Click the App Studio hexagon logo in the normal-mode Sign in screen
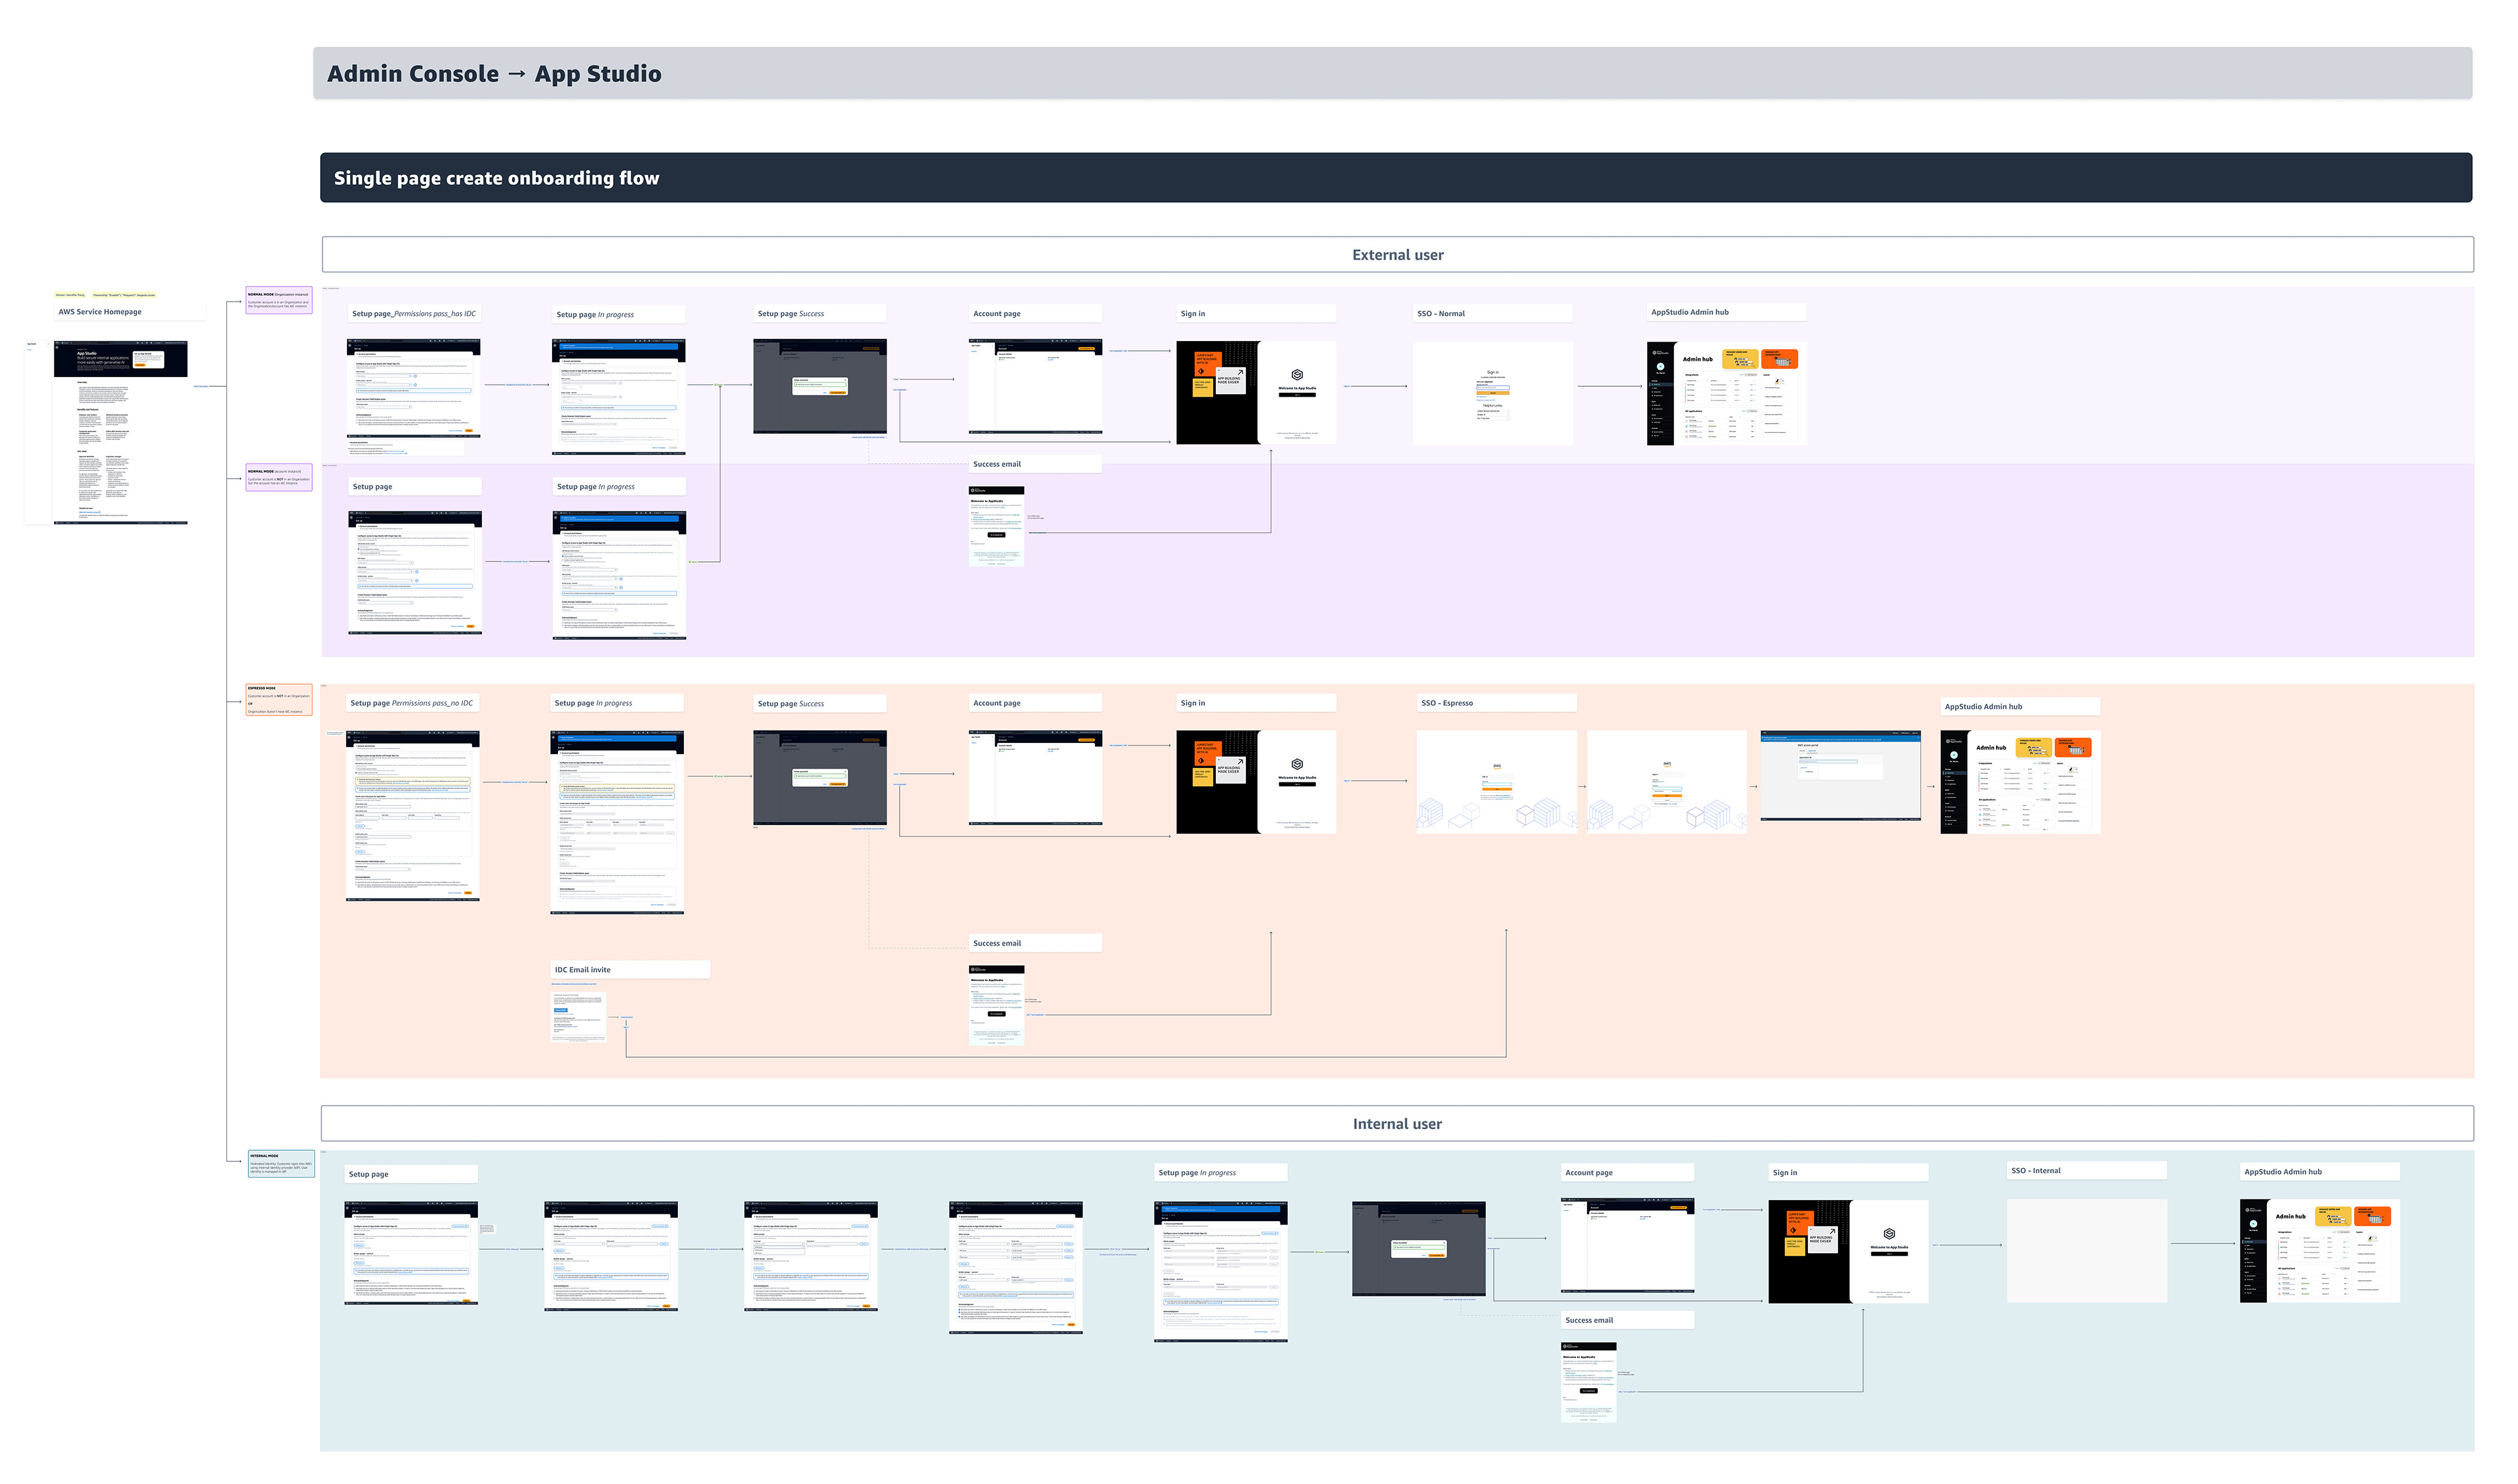 1296,375
